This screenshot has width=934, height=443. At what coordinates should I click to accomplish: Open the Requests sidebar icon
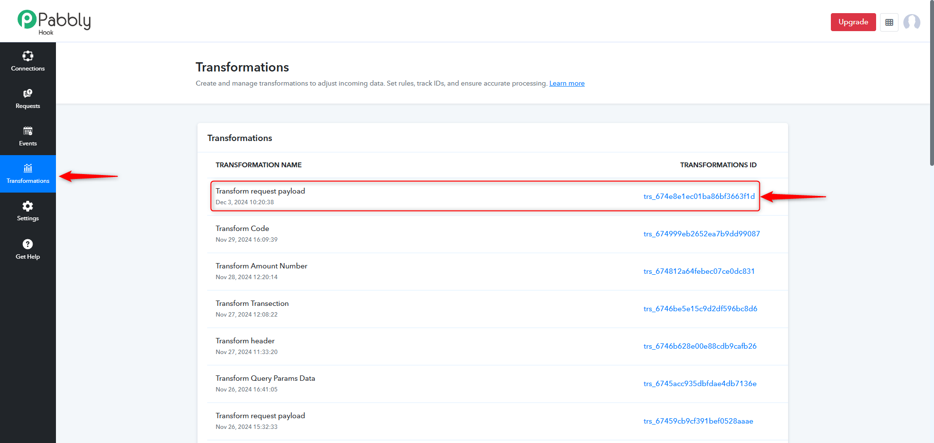(28, 93)
